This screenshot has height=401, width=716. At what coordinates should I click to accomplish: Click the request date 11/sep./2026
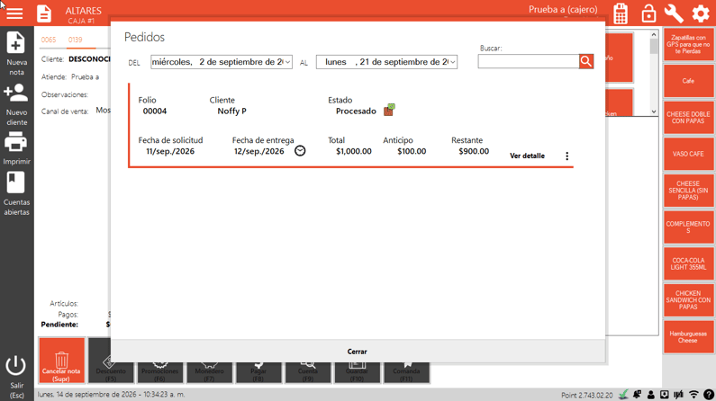point(170,151)
